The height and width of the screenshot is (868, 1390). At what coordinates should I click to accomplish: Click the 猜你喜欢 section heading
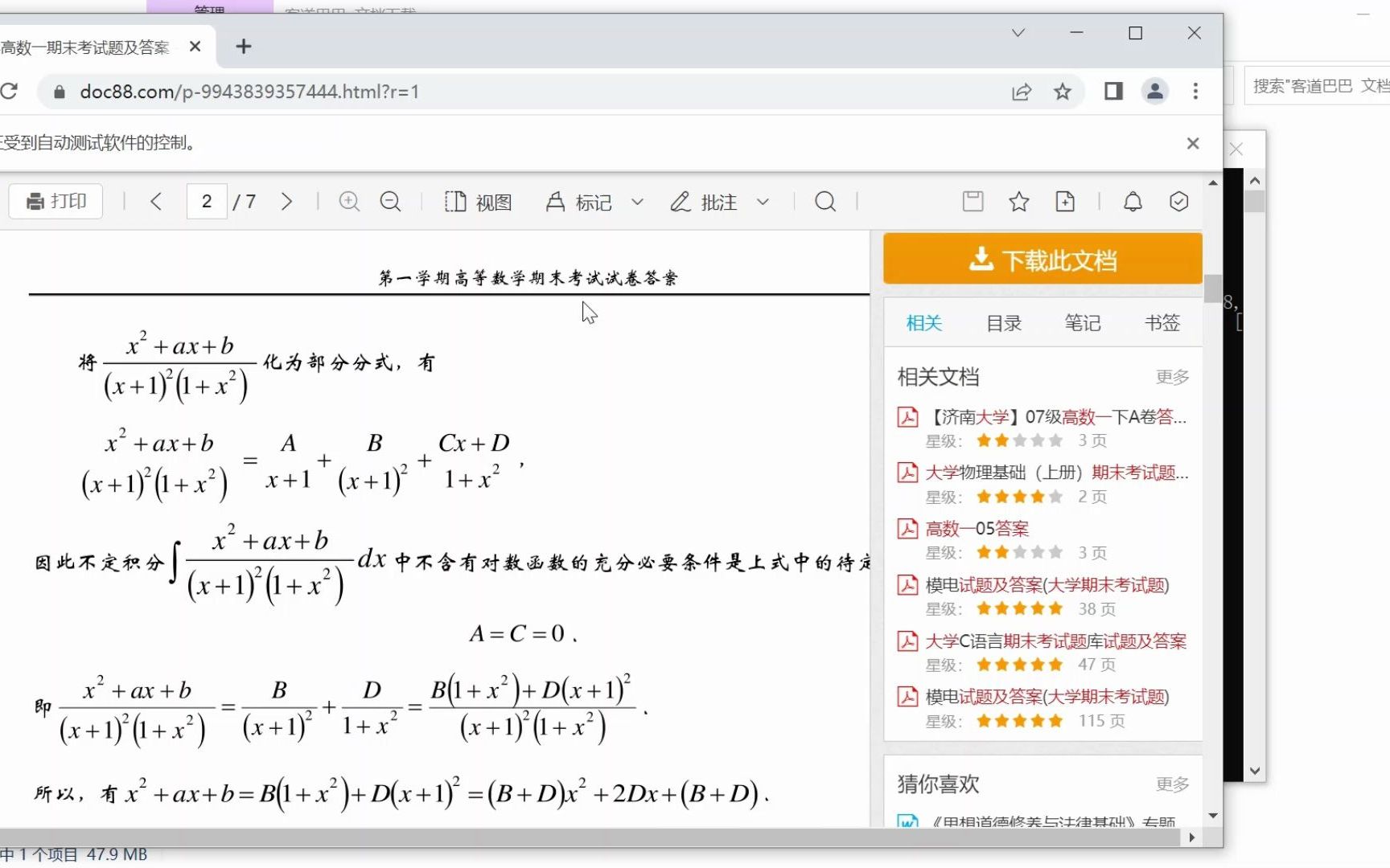tap(938, 784)
